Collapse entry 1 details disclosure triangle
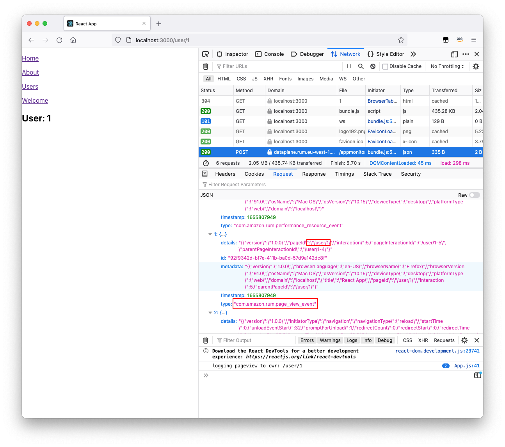 click(210, 234)
